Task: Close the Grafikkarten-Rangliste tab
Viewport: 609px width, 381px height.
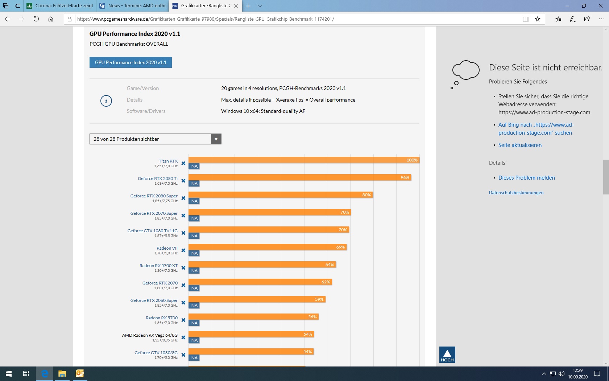Action: (x=236, y=6)
